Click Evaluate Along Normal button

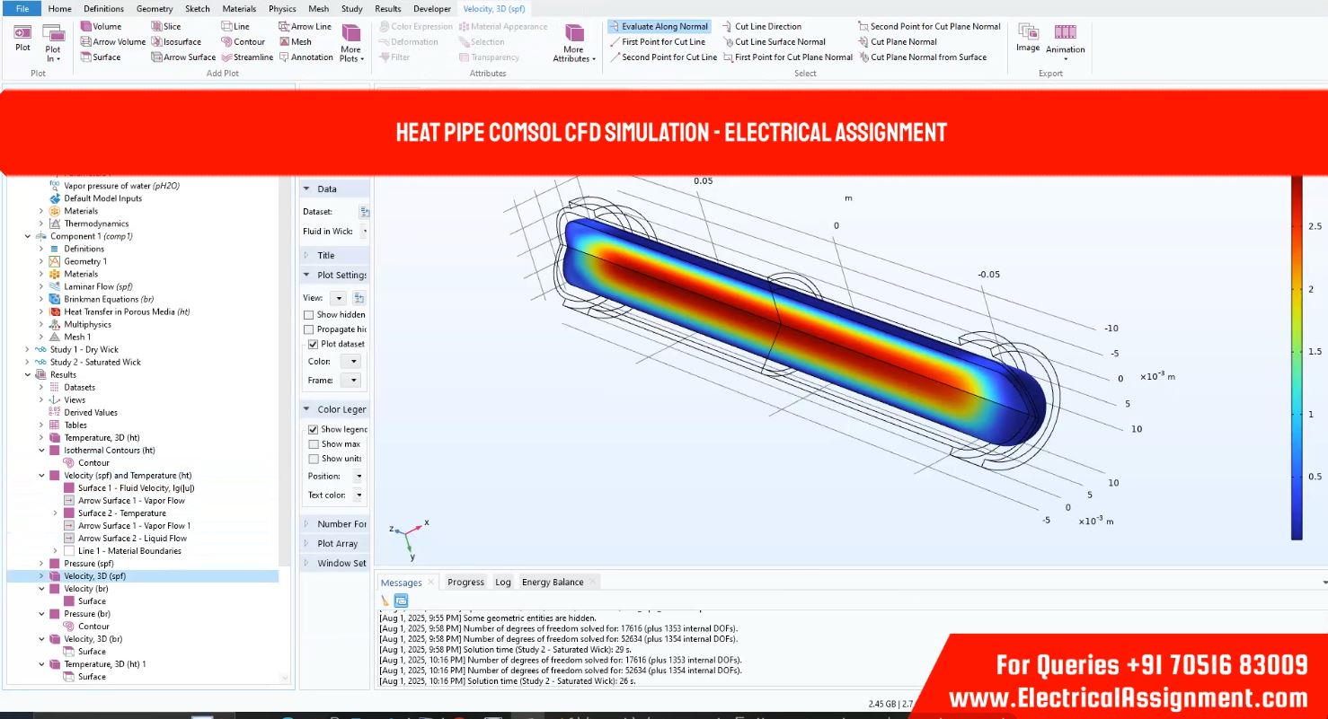tap(659, 27)
